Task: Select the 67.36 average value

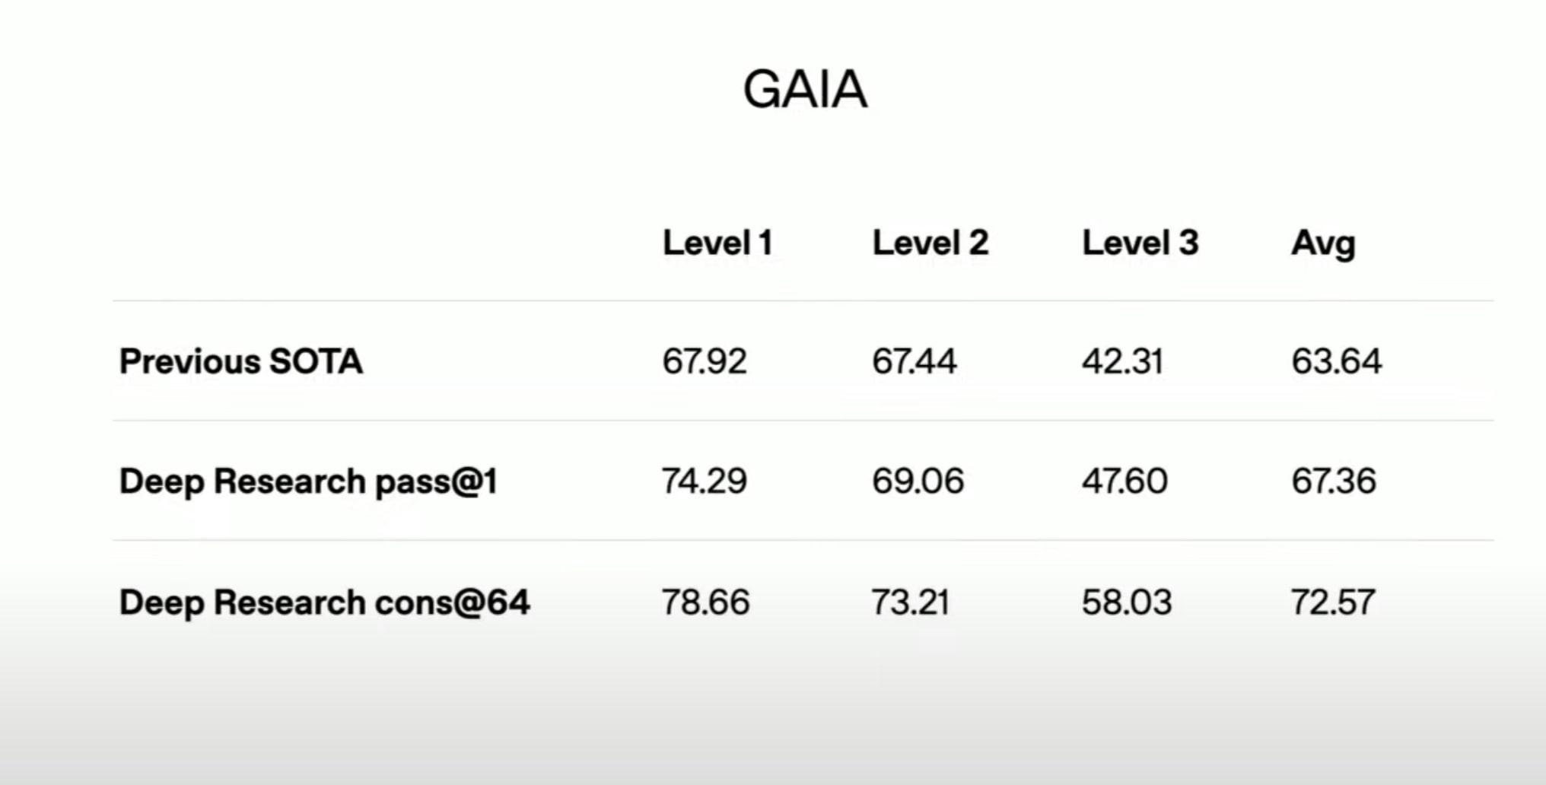Action: click(1334, 481)
